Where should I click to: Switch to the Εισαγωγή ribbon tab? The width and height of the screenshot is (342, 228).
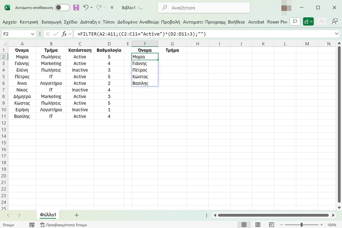click(52, 22)
